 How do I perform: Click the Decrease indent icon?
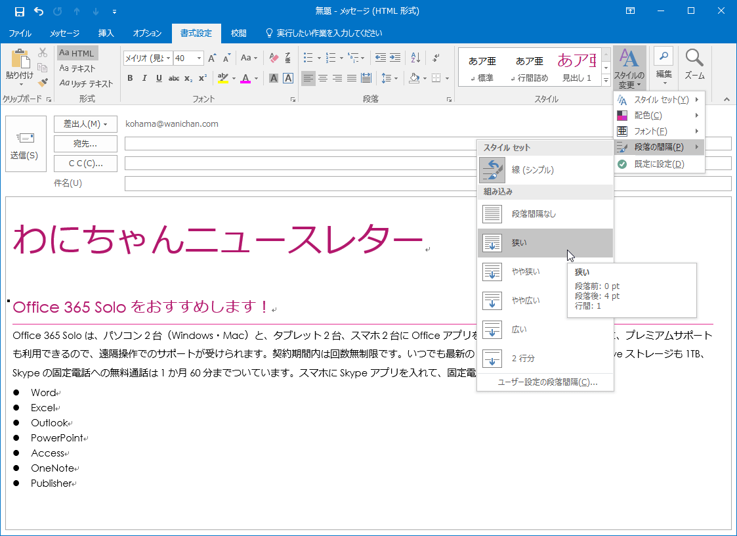click(380, 58)
